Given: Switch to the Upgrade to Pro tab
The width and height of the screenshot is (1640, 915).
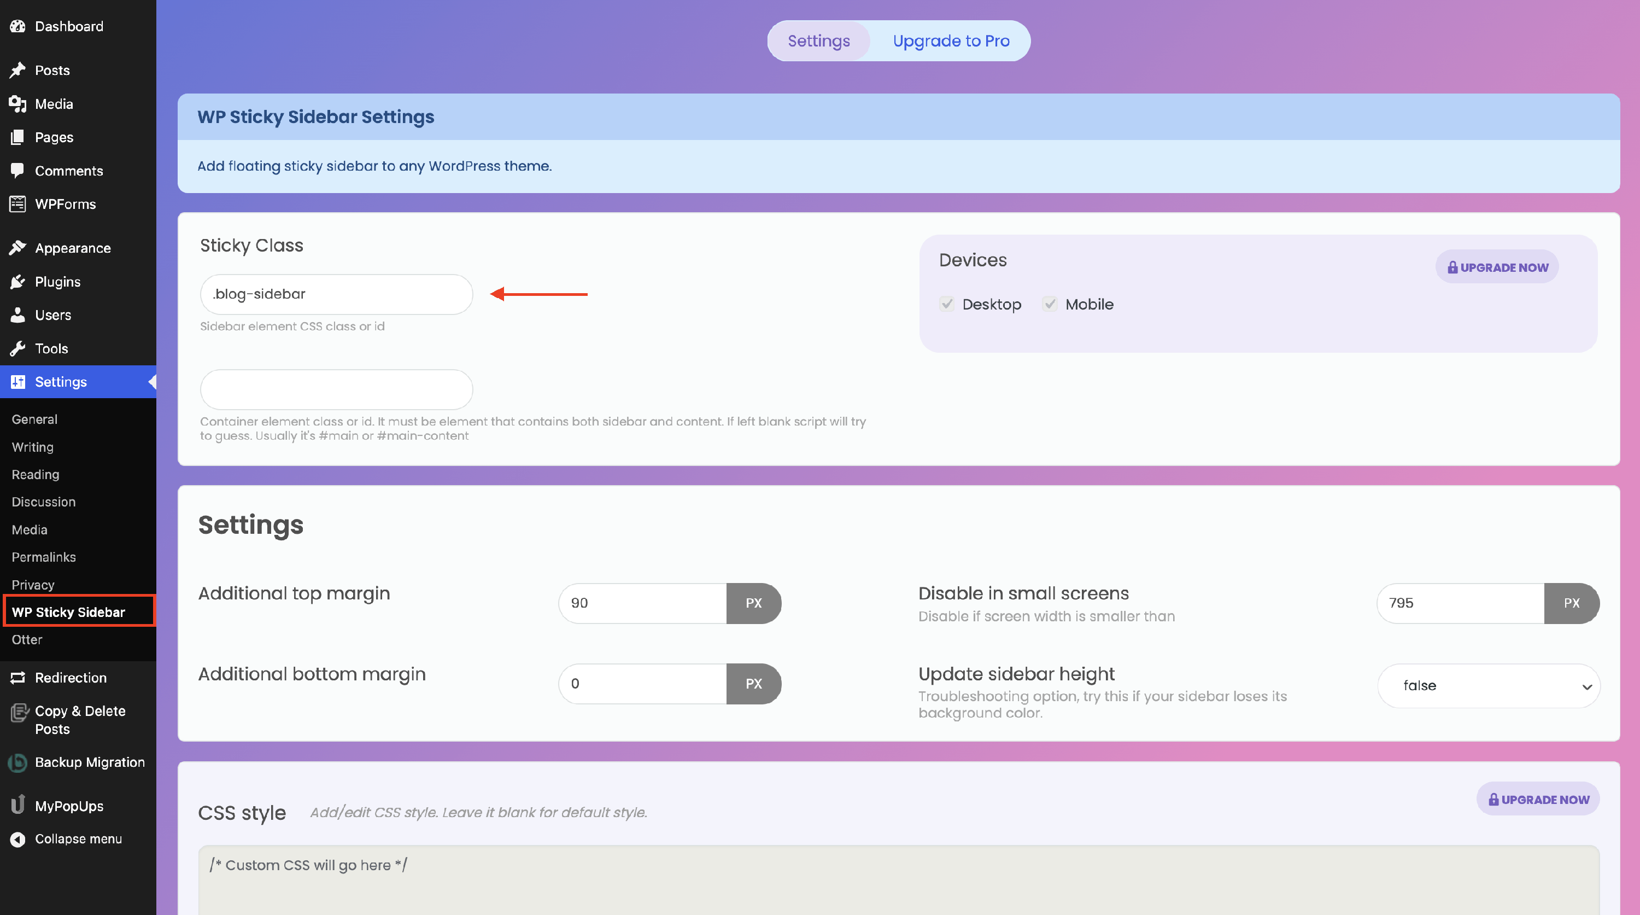Looking at the screenshot, I should tap(951, 41).
